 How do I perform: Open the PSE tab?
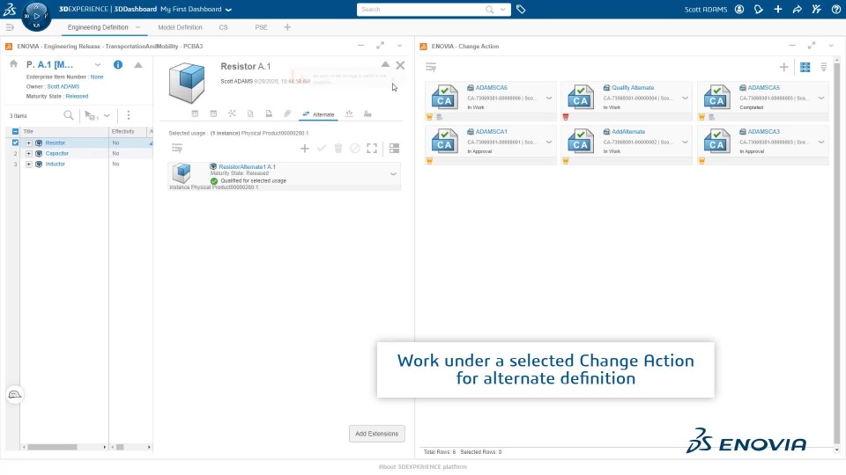coord(261,27)
